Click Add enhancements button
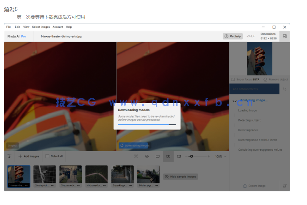 point(254,89)
